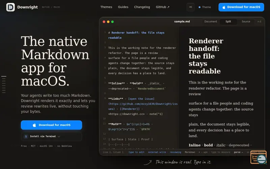
Task: Click the "parse —" status entry
Action: point(238,152)
